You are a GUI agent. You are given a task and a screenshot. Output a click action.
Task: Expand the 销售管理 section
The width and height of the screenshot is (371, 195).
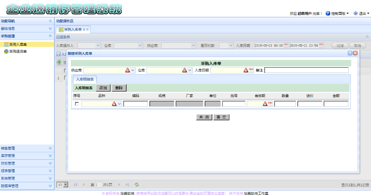tap(50, 148)
